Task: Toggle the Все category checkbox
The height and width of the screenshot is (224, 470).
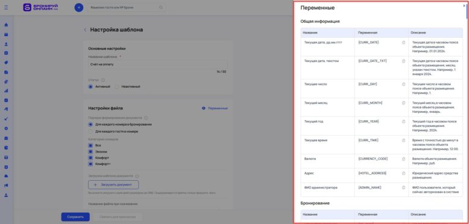Action: [x=90, y=145]
